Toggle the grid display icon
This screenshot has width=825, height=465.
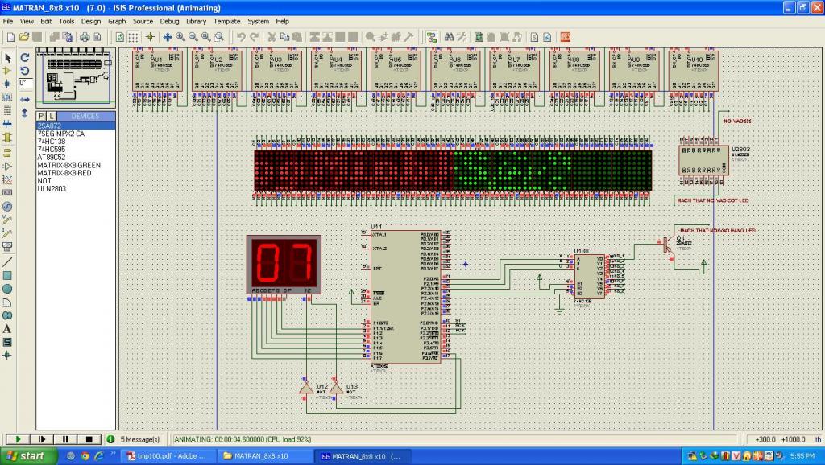coord(134,37)
